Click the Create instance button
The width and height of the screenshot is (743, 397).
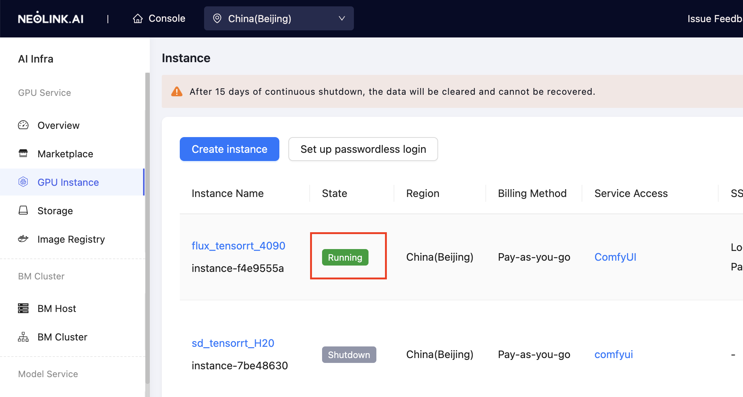pos(230,149)
